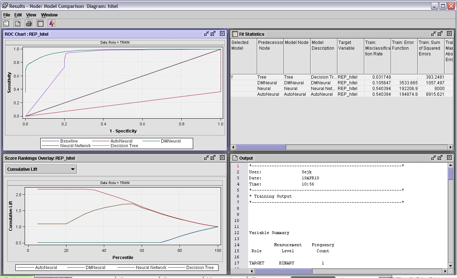Click DMNeural legend entry in Score Rankings
457x278 pixels.
click(86, 268)
